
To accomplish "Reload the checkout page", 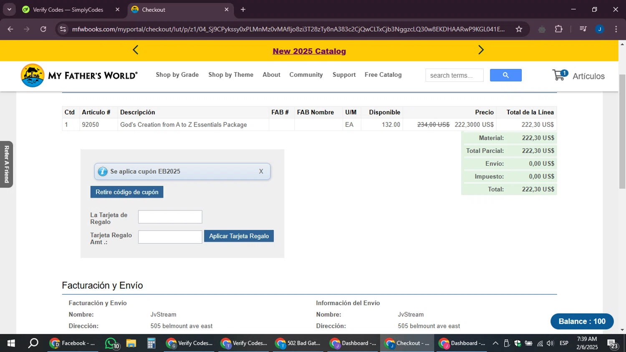I will coord(43,29).
